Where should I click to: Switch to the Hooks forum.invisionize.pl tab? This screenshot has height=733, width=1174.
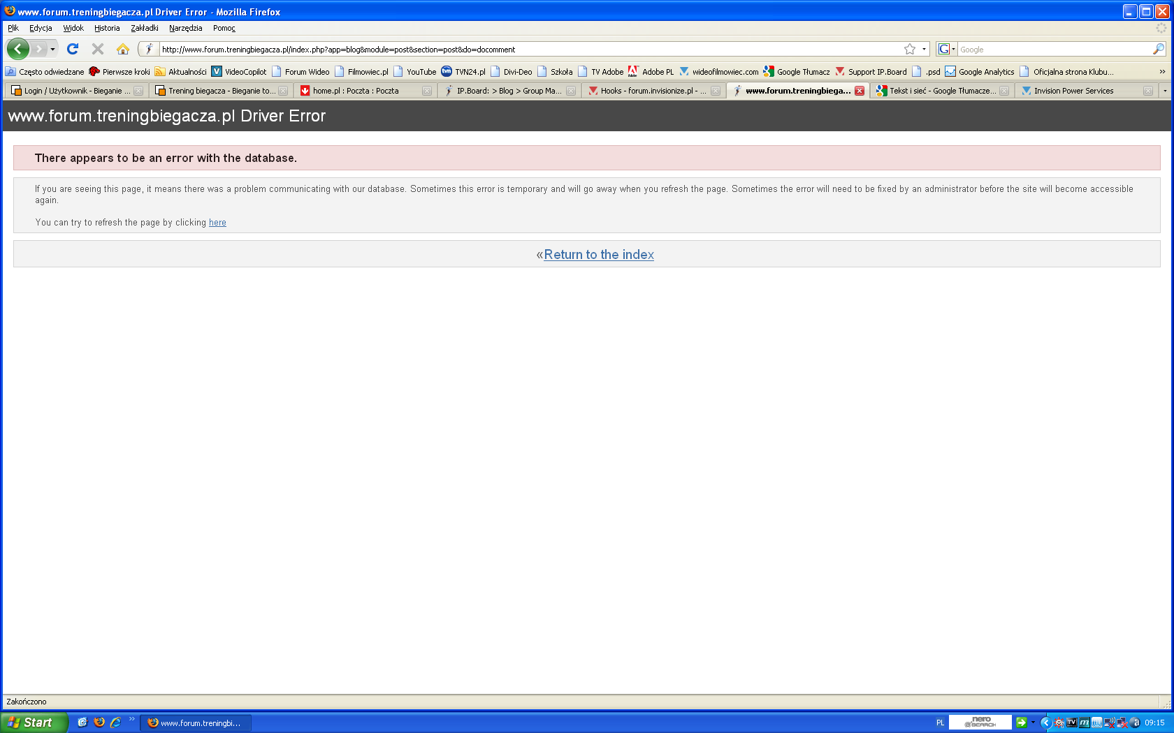click(x=654, y=91)
